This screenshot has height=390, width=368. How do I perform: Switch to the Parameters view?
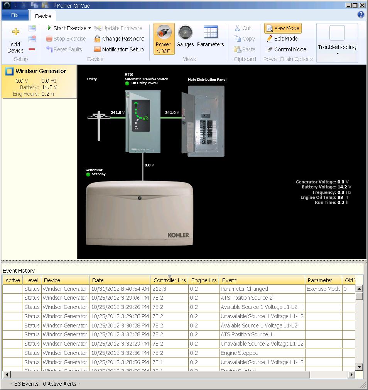click(x=211, y=37)
